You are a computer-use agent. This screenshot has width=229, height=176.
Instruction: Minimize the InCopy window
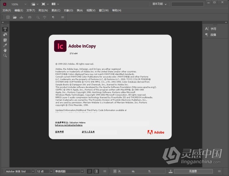click(x=208, y=3)
